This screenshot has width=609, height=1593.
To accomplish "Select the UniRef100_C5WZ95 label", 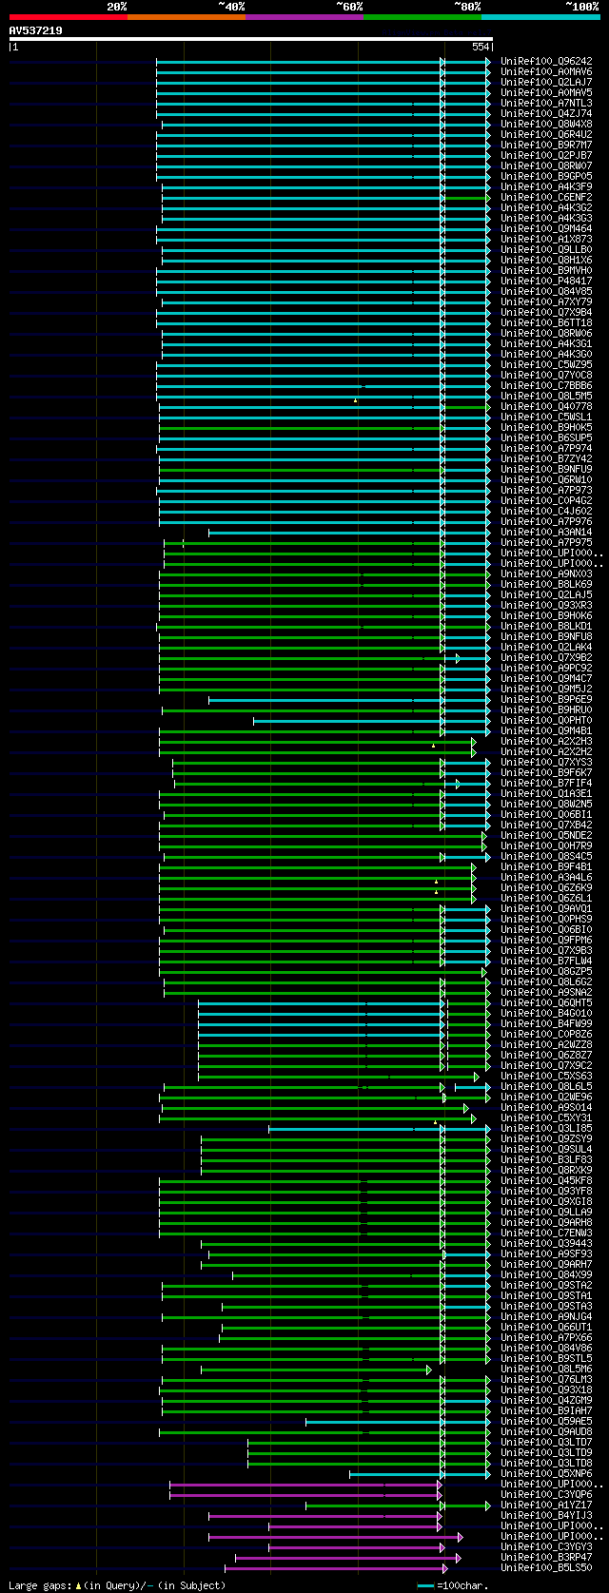I will coord(546,365).
